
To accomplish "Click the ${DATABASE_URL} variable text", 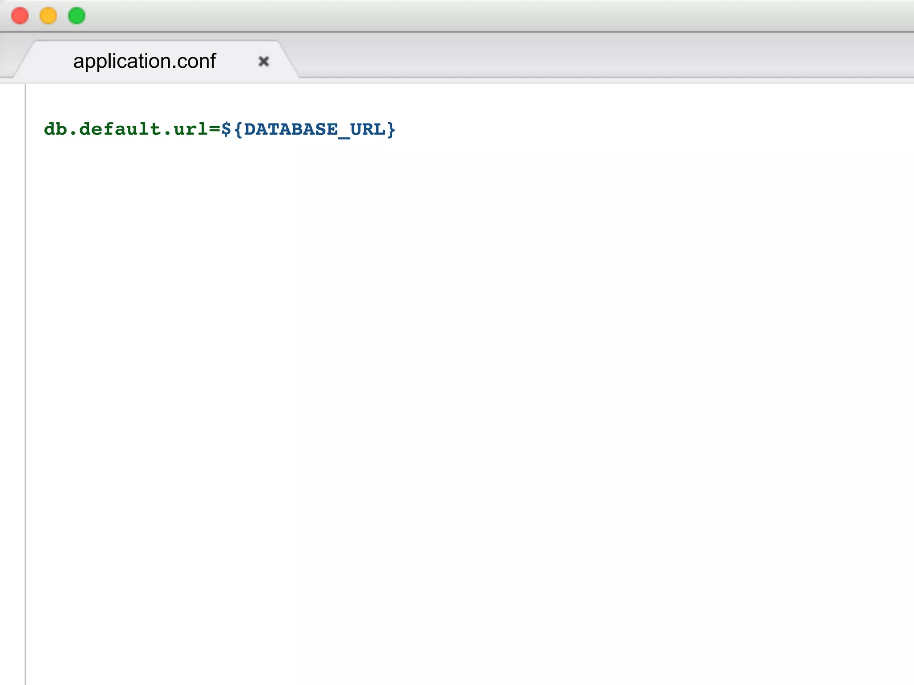I will pyautogui.click(x=308, y=129).
